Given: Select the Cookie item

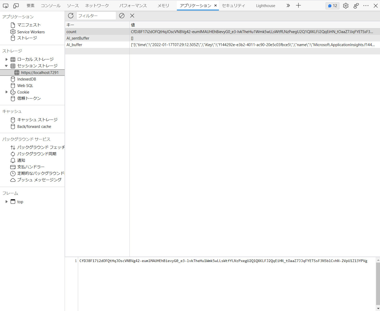Looking at the screenshot, I should tap(23, 92).
